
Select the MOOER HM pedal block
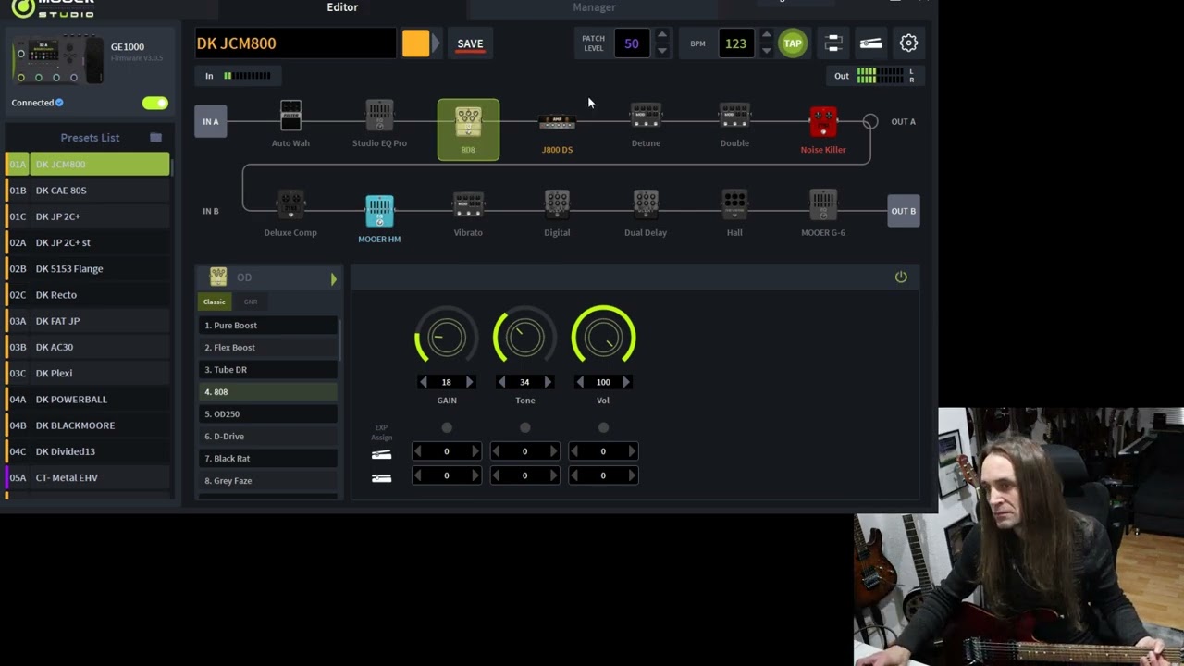(x=379, y=211)
